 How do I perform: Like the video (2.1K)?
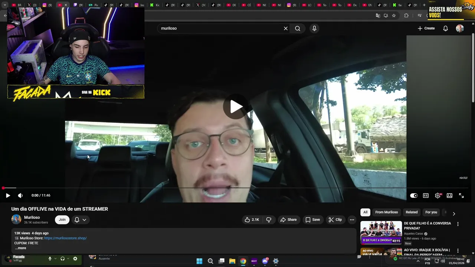[x=252, y=220]
